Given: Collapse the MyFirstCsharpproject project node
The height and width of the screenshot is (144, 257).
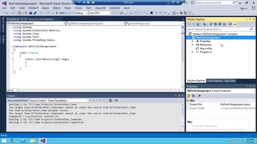Looking at the screenshot, I should pyautogui.click(x=189, y=38).
